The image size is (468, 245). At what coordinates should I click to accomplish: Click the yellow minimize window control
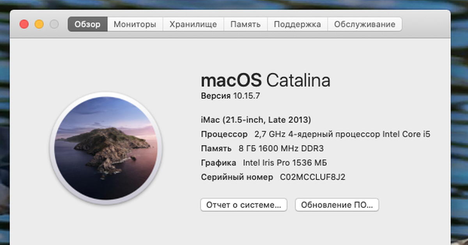click(x=39, y=24)
